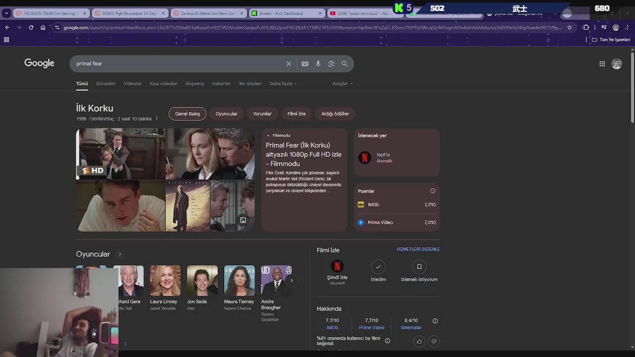Click the thumbs up icon
This screenshot has height=357, width=635.
[419, 341]
